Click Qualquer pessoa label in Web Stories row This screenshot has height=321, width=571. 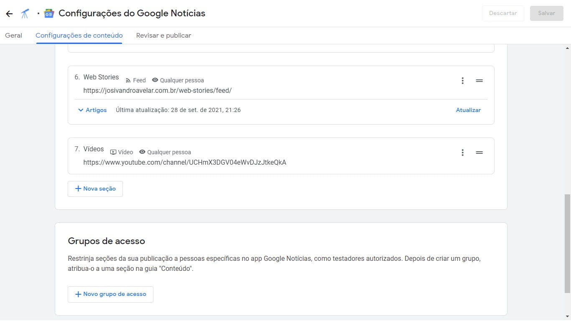182,81
